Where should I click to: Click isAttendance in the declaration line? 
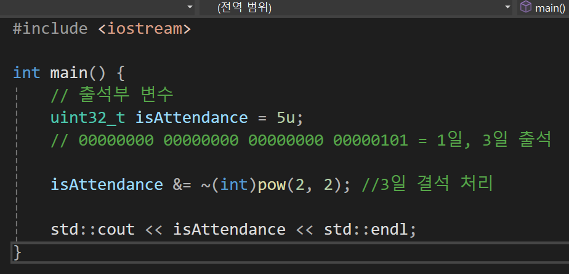click(x=192, y=117)
